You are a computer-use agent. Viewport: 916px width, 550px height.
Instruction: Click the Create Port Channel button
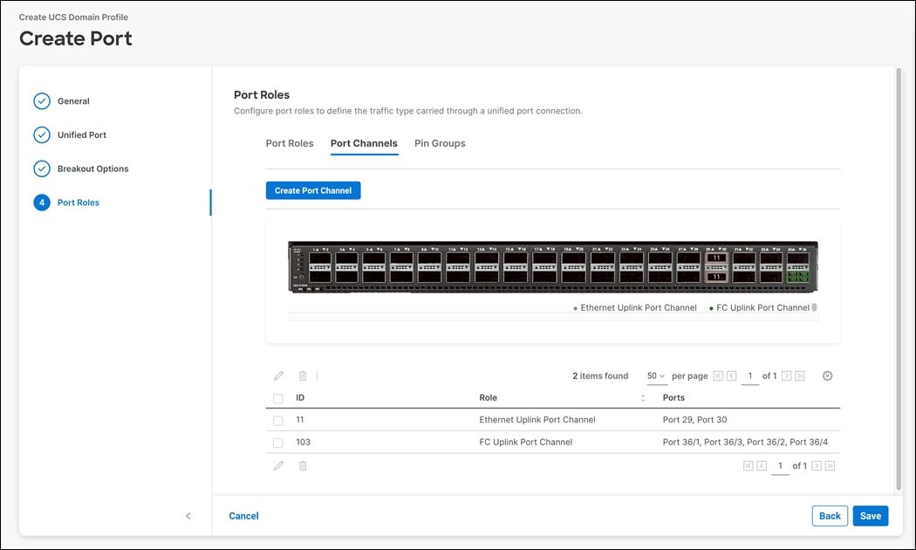tap(312, 190)
